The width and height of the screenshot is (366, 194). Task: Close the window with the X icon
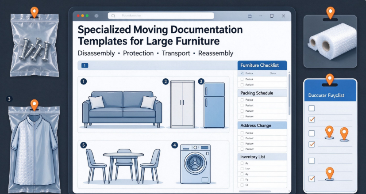tap(283, 16)
